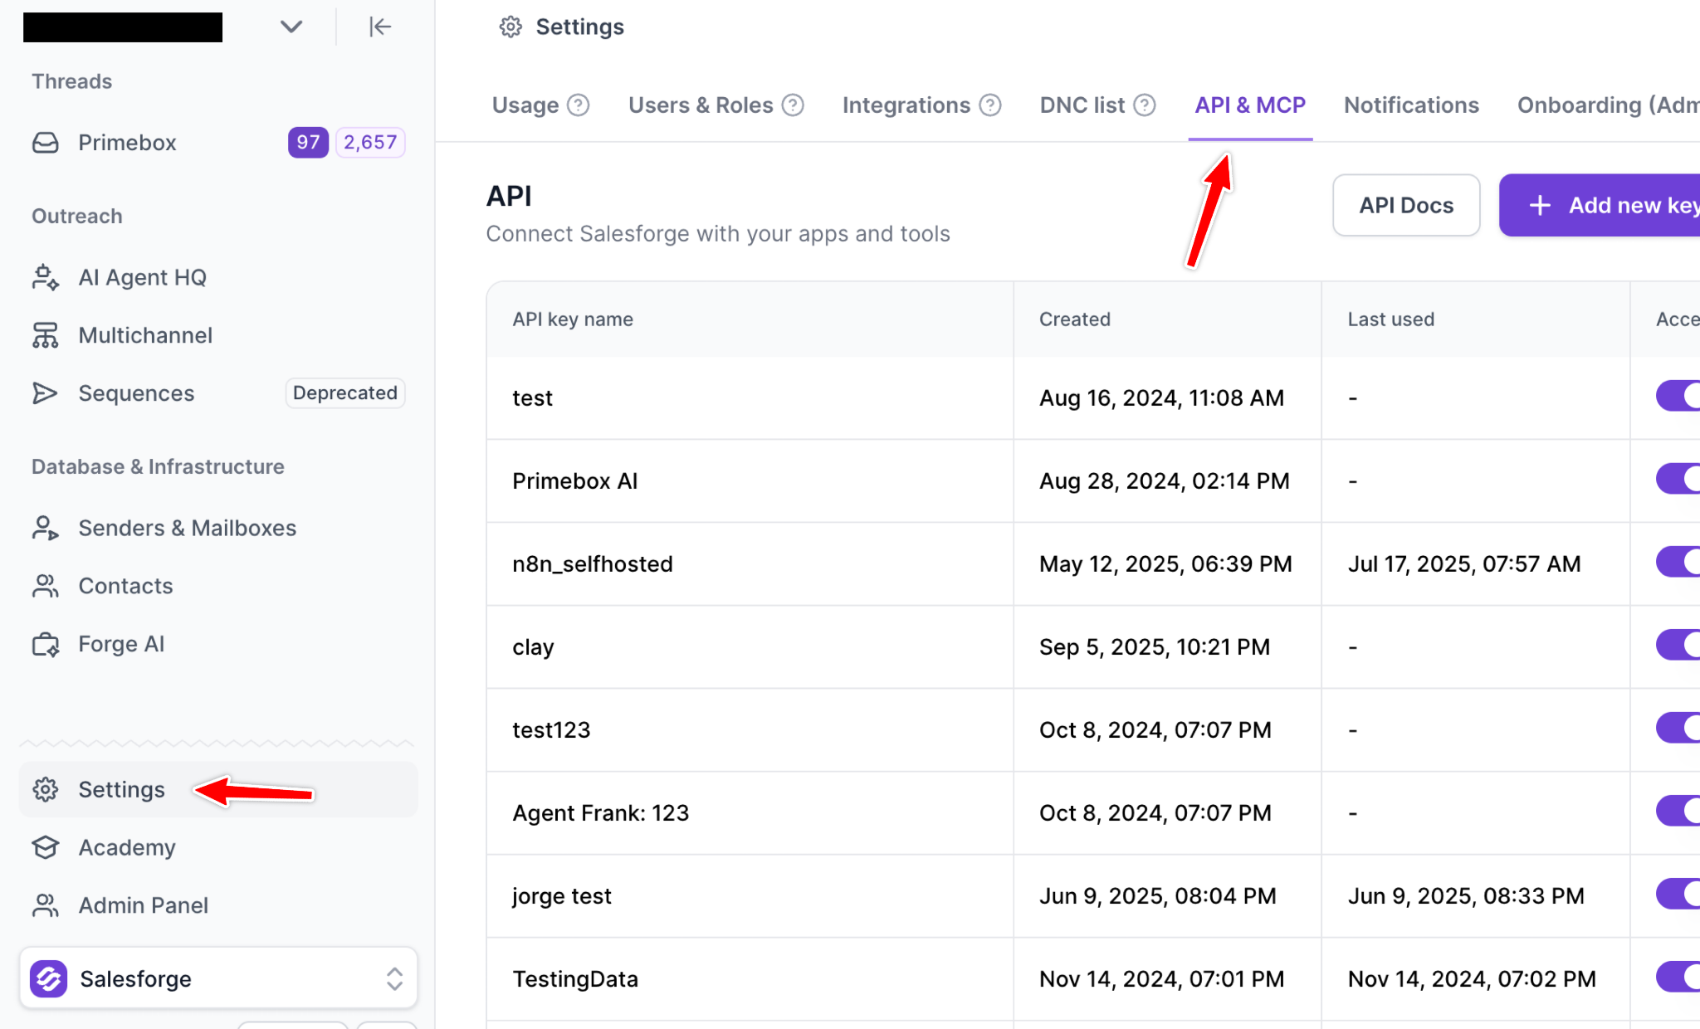Click help icon next to Integrations
The height and width of the screenshot is (1029, 1700).
point(990,105)
